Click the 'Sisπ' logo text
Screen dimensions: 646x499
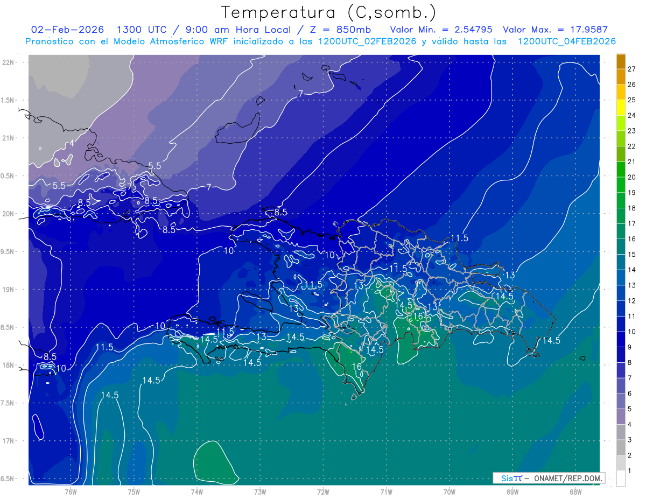pos(511,478)
